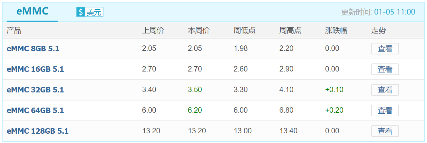Image resolution: width=427 pixels, height=143 pixels.
Task: Click the 上周价 column header
Action: (x=153, y=31)
